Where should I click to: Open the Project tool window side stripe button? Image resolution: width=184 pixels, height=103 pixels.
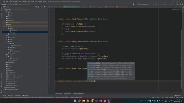1,9
